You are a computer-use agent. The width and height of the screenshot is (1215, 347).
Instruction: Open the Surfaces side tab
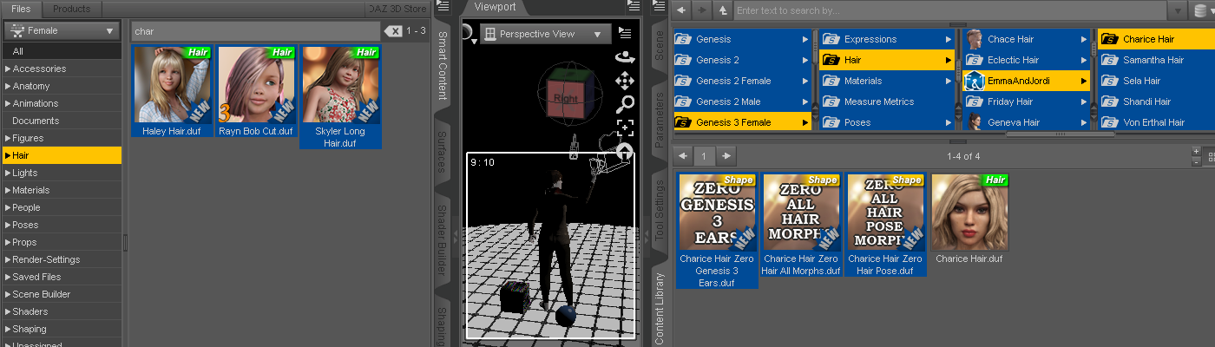[x=442, y=152]
